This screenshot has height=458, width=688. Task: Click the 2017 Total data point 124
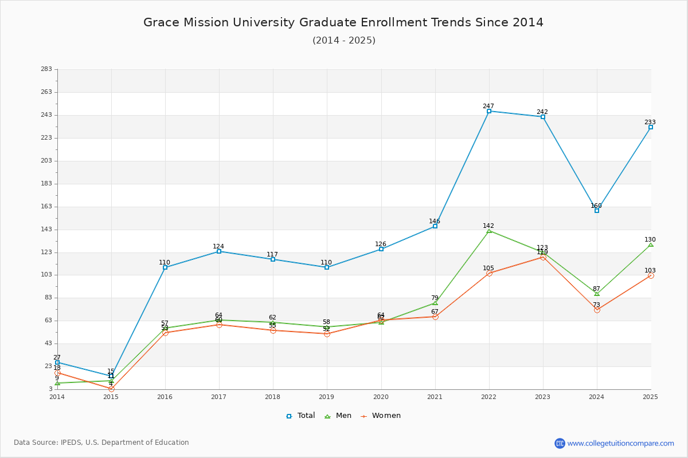pos(219,251)
